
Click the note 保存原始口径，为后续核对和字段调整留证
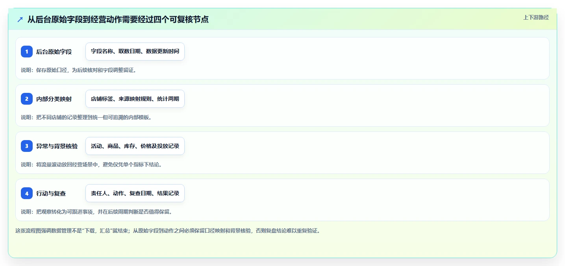click(x=78, y=70)
